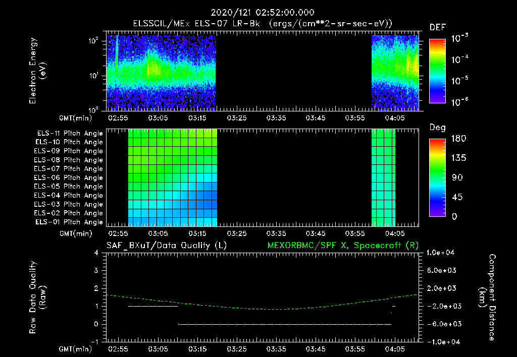
Task: Click the 90 value on Deg scale
Action: [x=457, y=177]
